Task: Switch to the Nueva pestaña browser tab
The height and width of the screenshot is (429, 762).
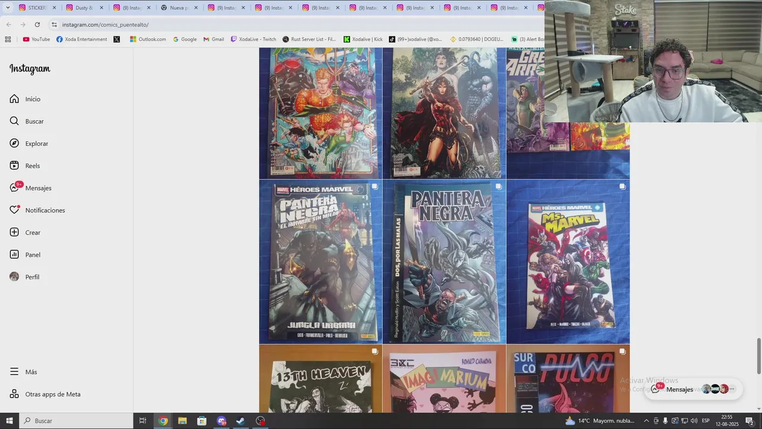Action: [x=179, y=8]
